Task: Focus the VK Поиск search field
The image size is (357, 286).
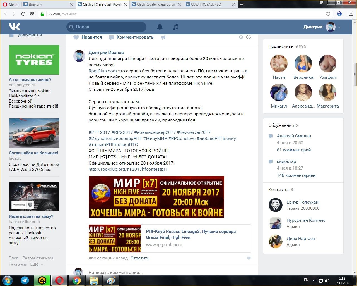Action: [x=106, y=27]
